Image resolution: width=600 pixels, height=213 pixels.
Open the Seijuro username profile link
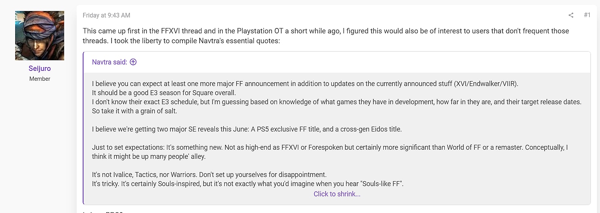(39, 69)
